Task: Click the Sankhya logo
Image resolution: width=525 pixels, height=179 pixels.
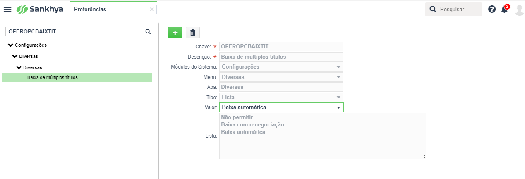Action: pyautogui.click(x=40, y=9)
